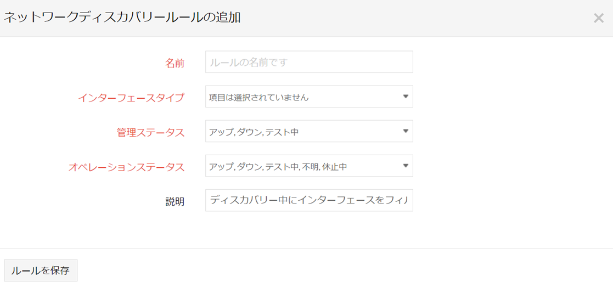This screenshot has width=613, height=288.
Task: Click the blank gray header bar area
Action: 412,18
